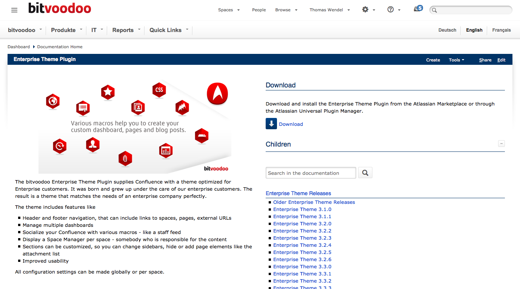Image resolution: width=520 pixels, height=289 pixels.
Task: Switch the page language to Deutsch
Action: tap(447, 30)
